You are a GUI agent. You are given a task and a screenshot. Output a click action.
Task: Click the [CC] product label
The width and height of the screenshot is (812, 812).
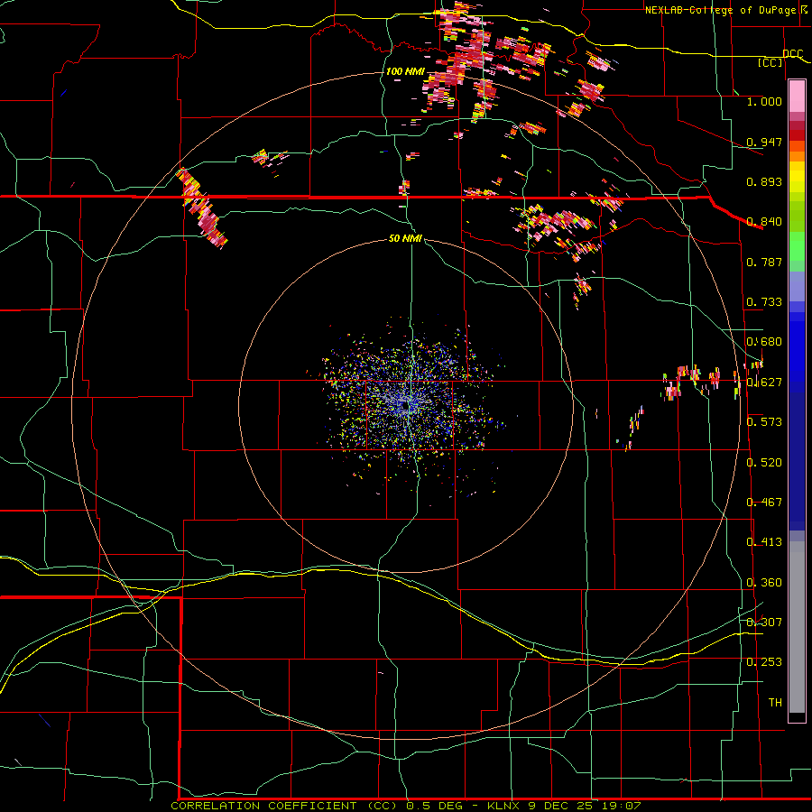[x=770, y=62]
